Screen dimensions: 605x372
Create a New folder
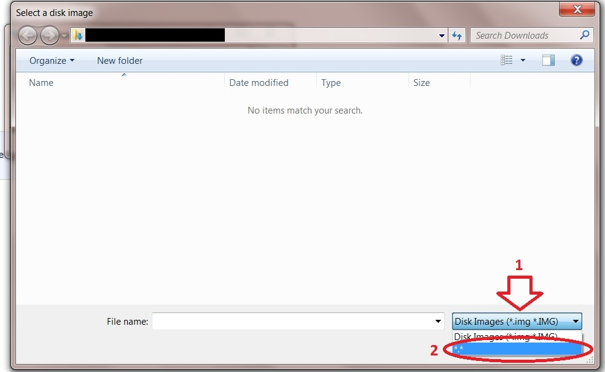coord(120,60)
